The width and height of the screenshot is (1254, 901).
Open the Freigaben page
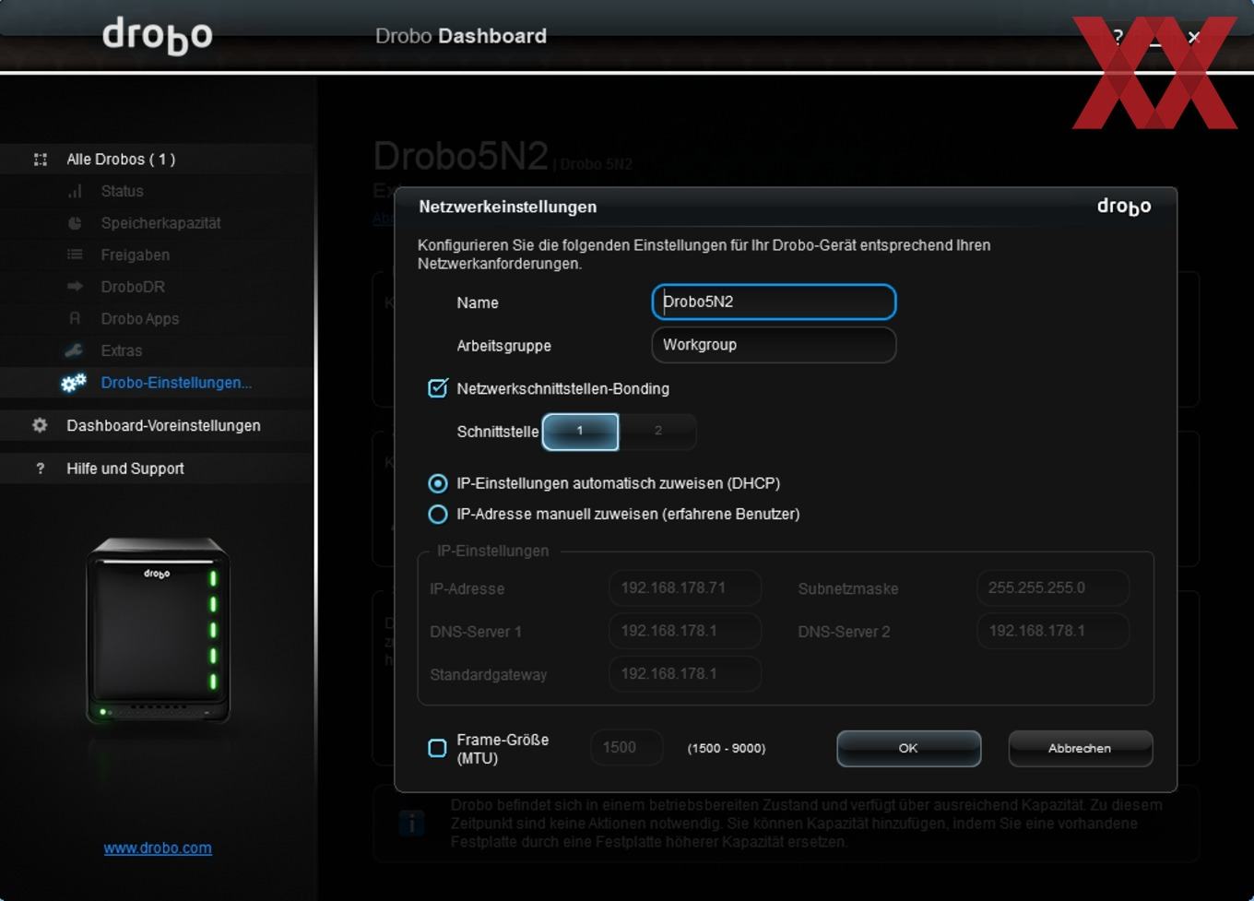[x=135, y=255]
